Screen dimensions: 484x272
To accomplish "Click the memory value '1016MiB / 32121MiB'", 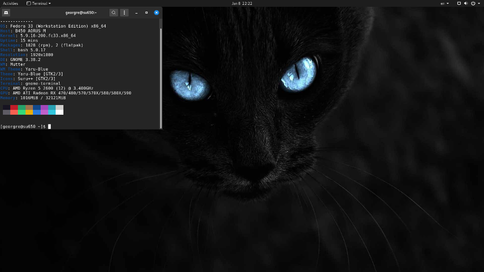I will coord(43,98).
